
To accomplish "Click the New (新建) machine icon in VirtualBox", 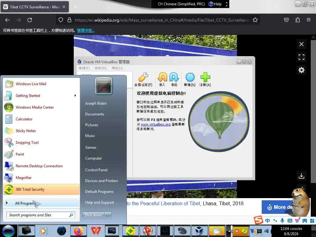I will (x=190, y=79).
